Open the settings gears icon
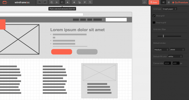189x100 pixels. point(164,2)
